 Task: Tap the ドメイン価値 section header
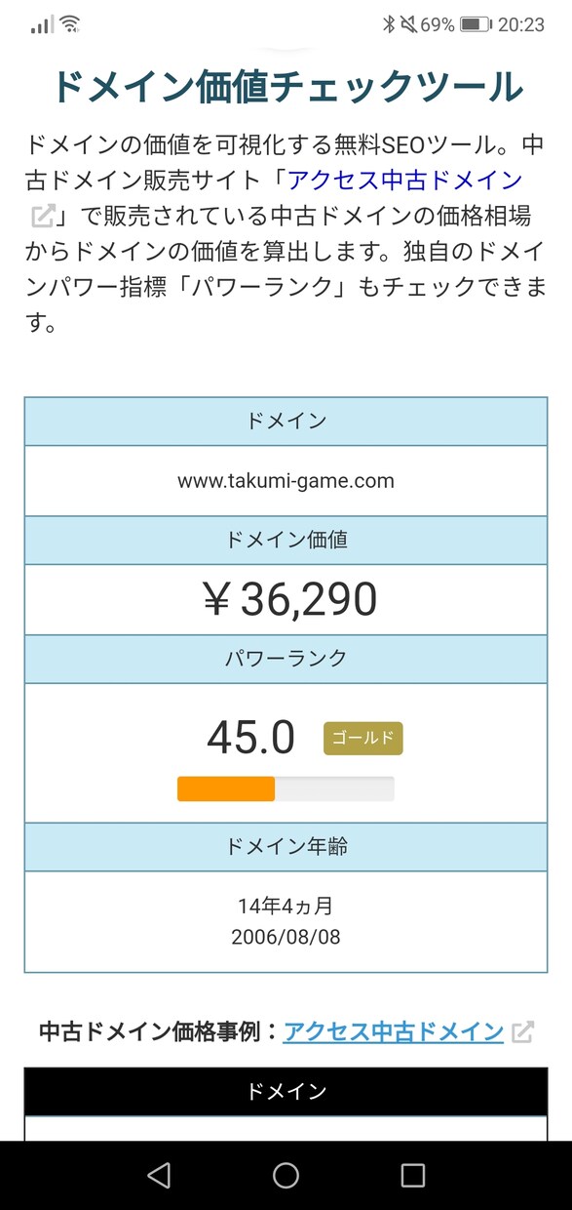pos(286,540)
